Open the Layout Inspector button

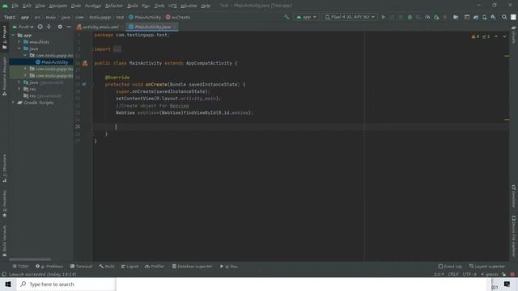(x=487, y=266)
